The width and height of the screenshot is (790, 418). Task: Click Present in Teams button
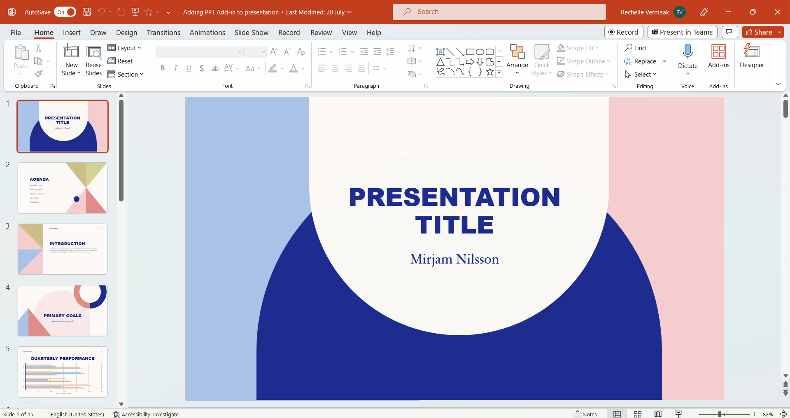click(682, 32)
